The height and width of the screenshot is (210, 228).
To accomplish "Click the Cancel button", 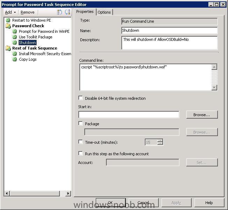I will [143, 202].
